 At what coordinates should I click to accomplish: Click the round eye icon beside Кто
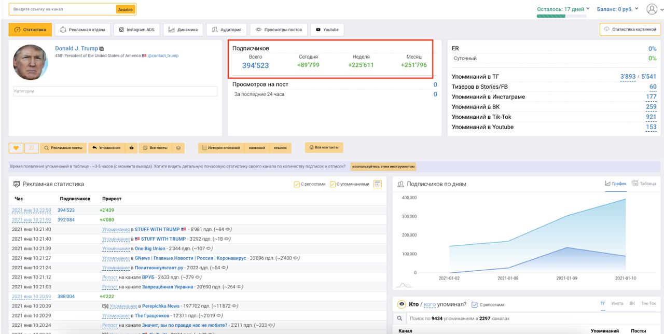coord(401,303)
